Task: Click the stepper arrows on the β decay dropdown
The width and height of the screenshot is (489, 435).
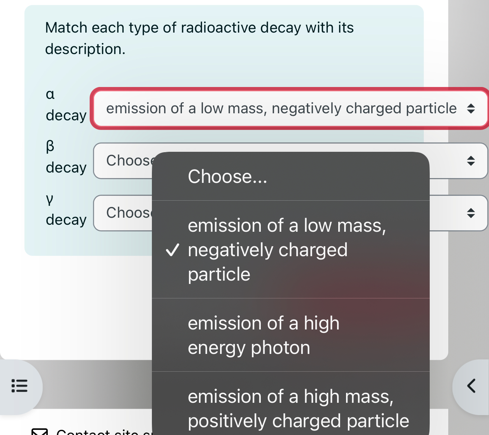Action: [x=471, y=161]
